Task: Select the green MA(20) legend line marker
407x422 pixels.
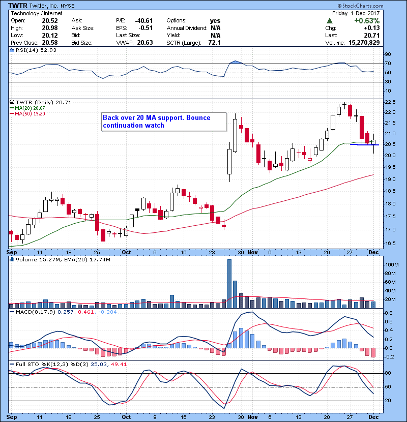Action: pos(12,108)
